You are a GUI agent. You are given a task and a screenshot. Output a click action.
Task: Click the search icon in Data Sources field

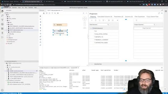(108, 25)
